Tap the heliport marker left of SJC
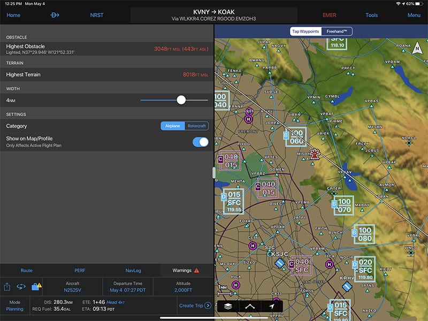Image resolution: width=428 pixels, height=321 pixels. pyautogui.click(x=253, y=246)
